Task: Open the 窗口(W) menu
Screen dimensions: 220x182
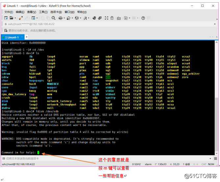Action: [69, 12]
